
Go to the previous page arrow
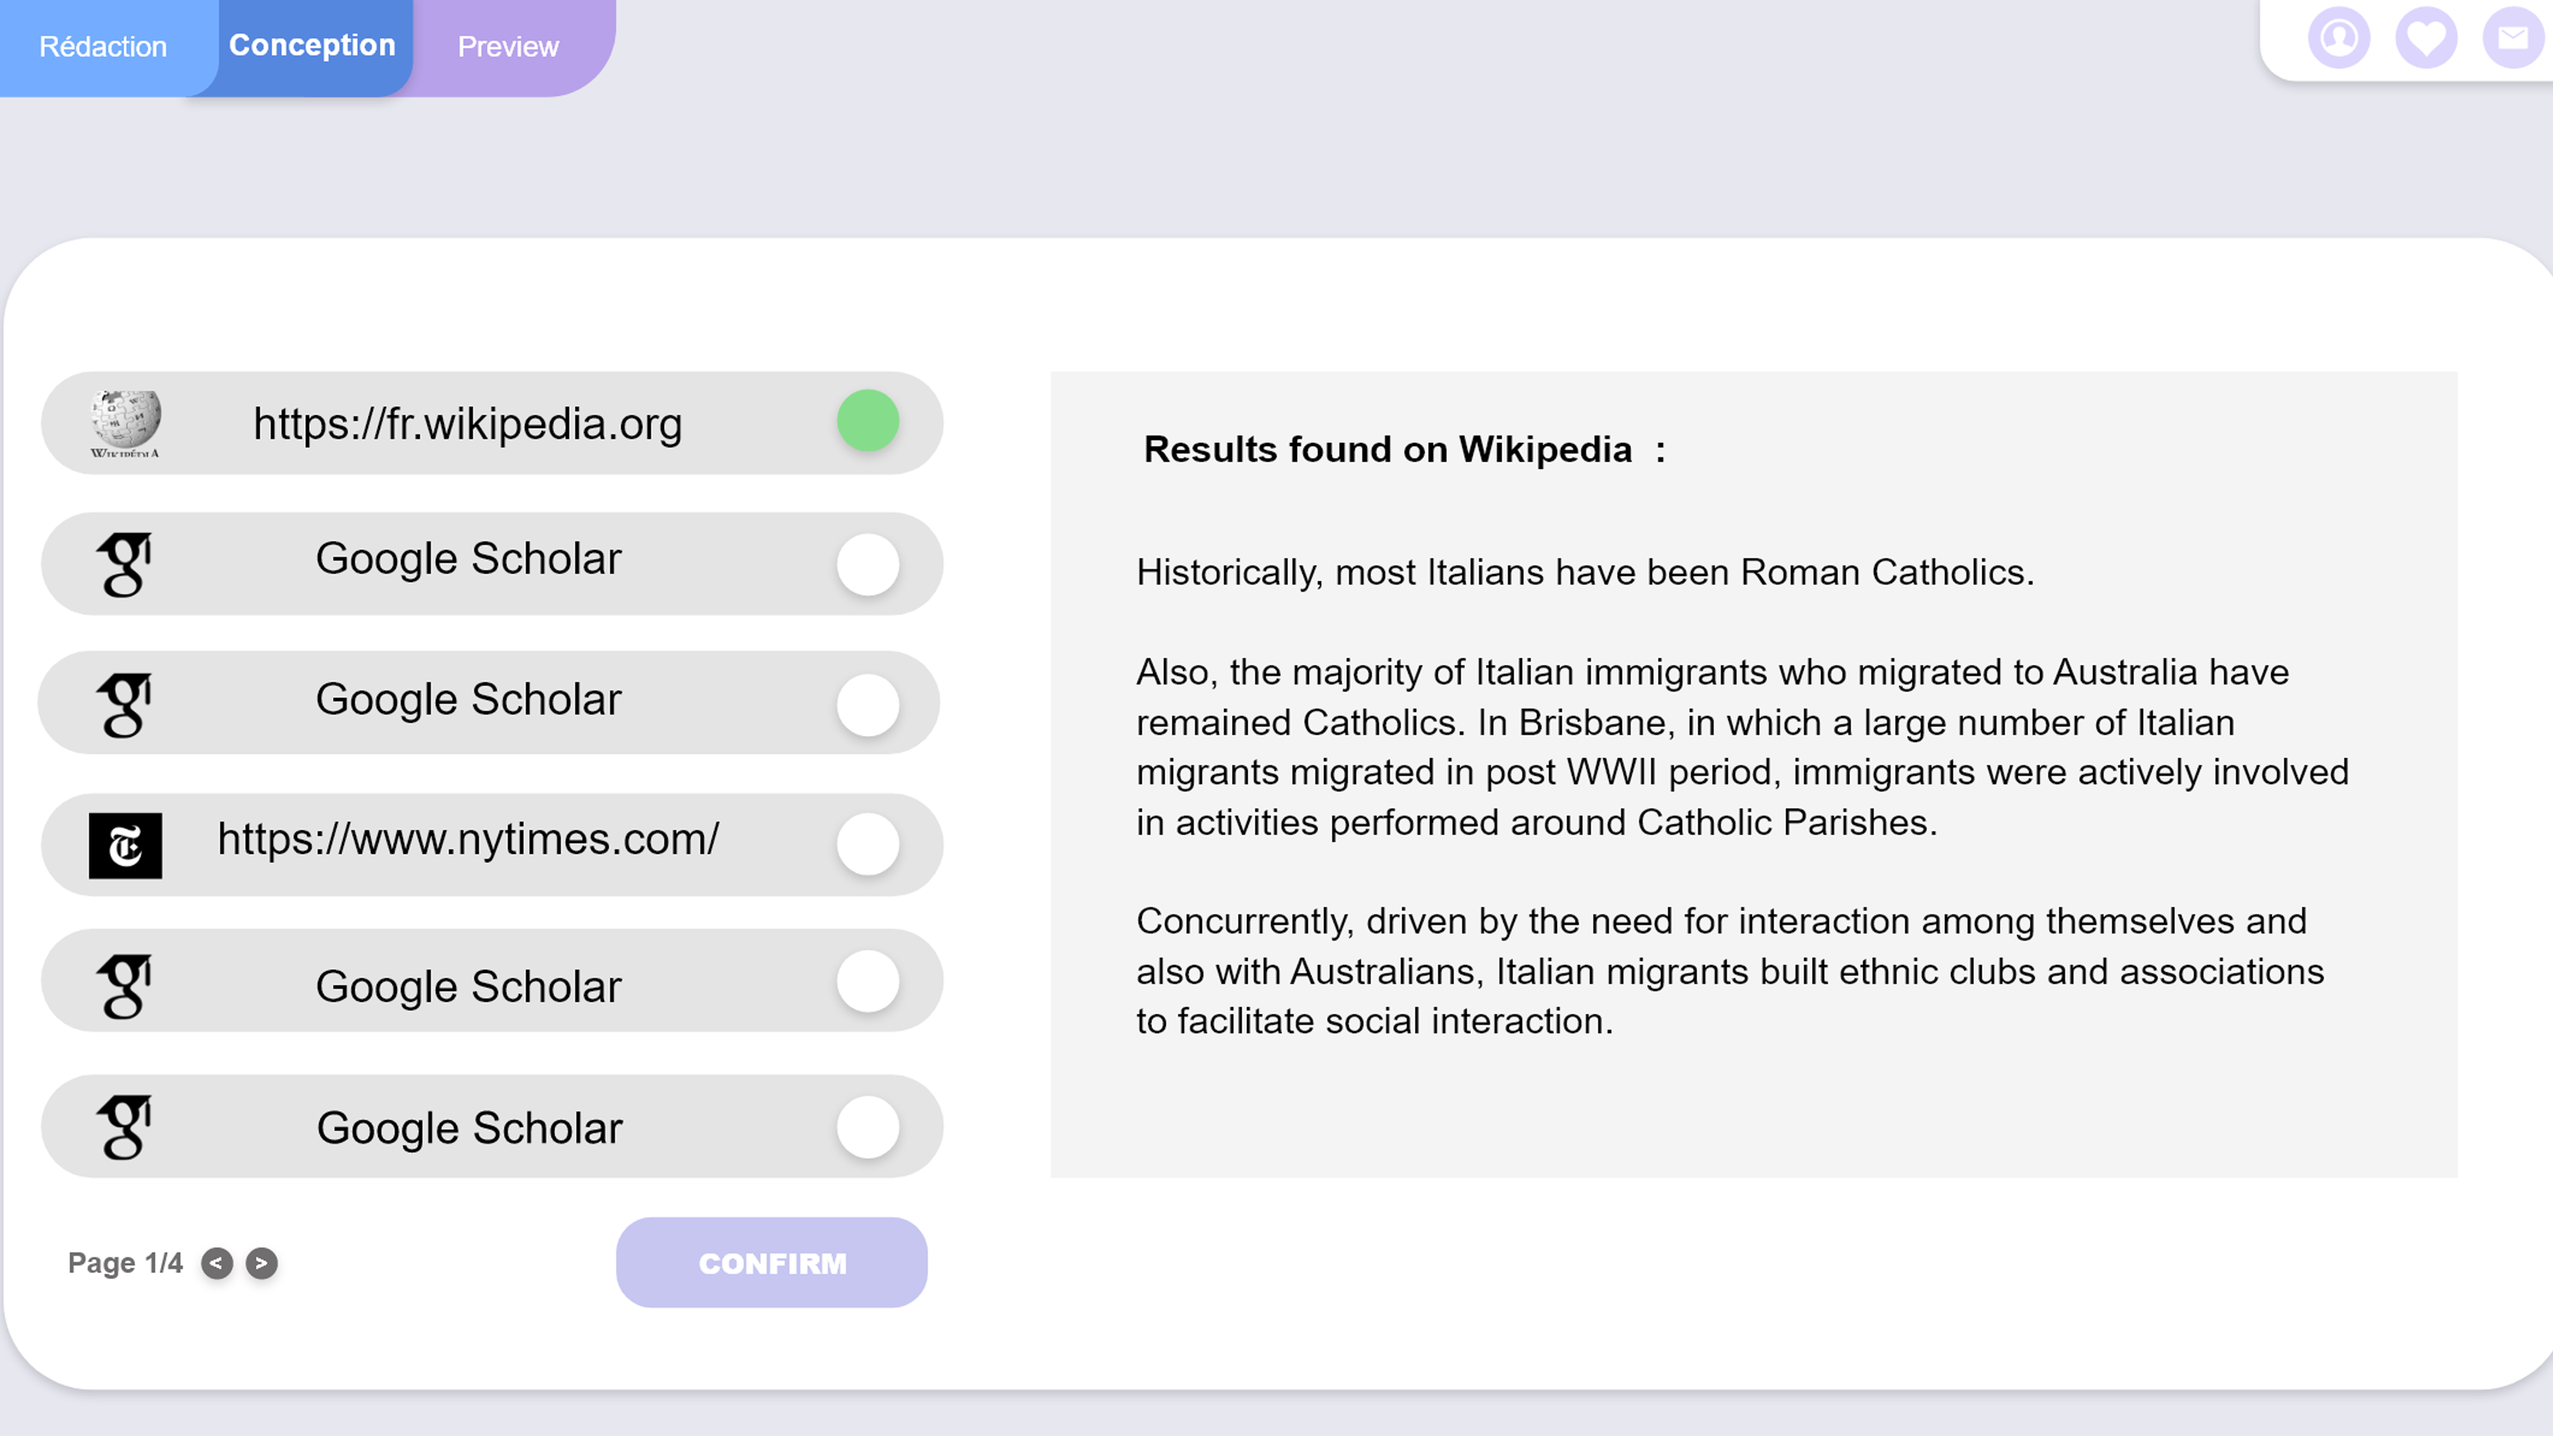coord(217,1264)
